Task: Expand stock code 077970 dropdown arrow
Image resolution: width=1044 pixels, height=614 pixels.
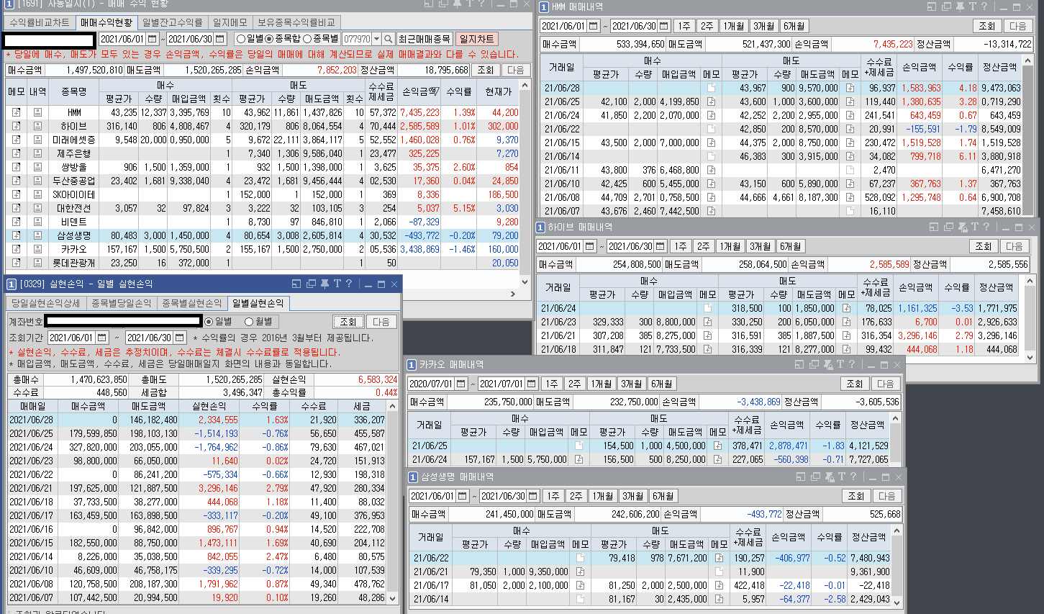Action: [x=376, y=39]
